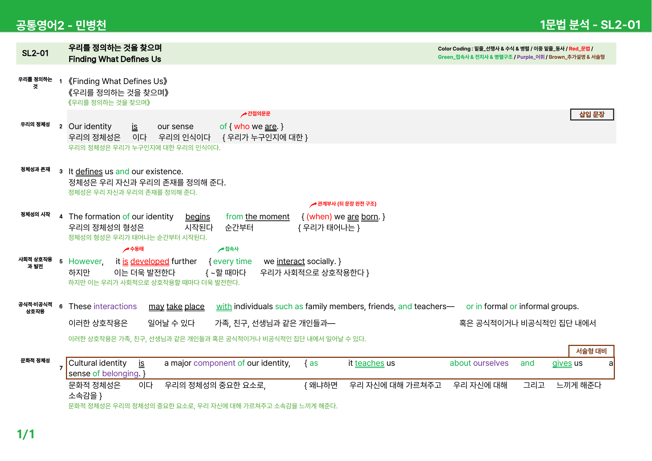The width and height of the screenshot is (652, 461).
Task: Click the green 'about ourselves' in sentence 7
Action: [x=479, y=363]
